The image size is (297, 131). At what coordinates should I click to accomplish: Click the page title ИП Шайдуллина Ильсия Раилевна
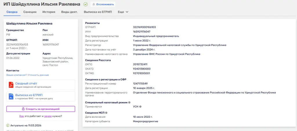[42, 4]
